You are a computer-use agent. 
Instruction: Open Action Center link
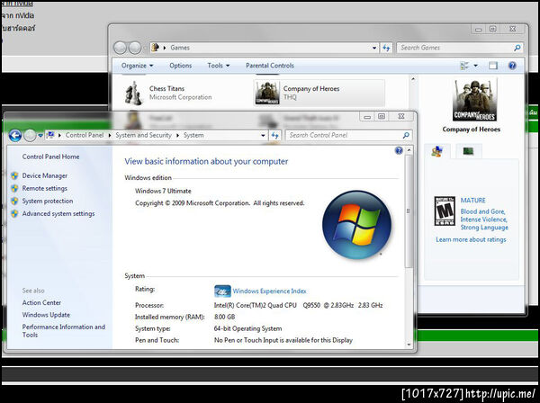41,303
